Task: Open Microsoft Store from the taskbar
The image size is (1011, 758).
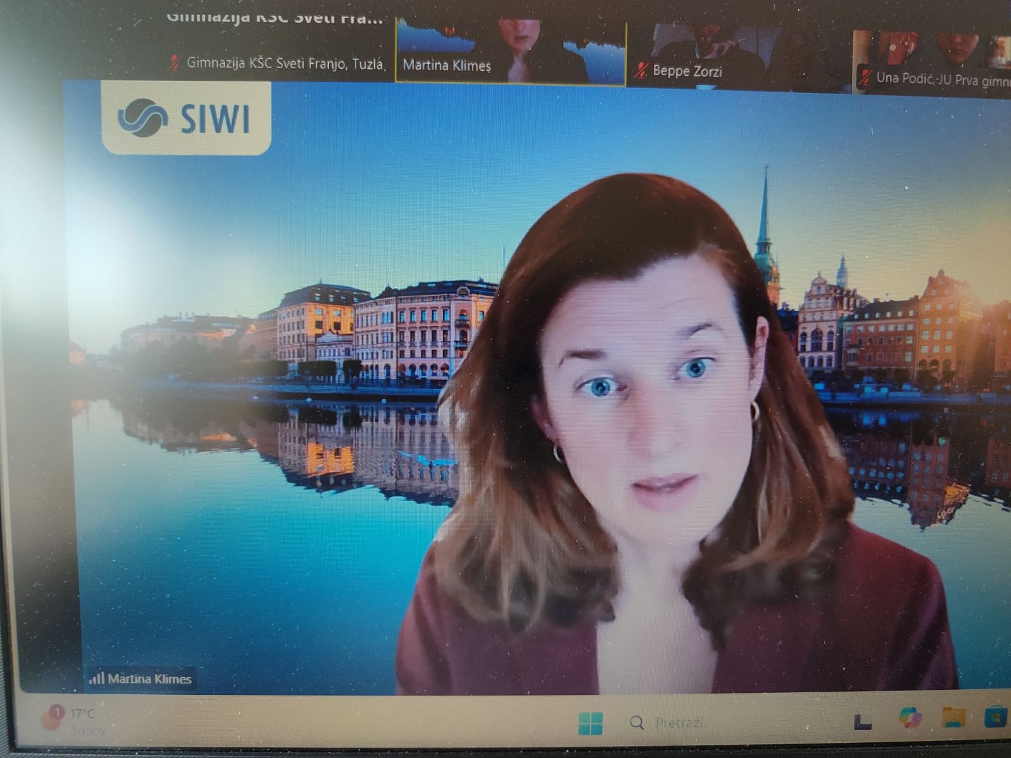Action: coord(995,718)
